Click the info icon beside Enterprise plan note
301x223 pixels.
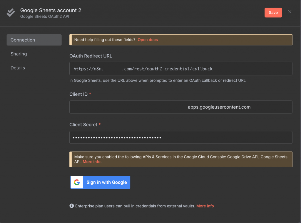pyautogui.click(x=71, y=206)
